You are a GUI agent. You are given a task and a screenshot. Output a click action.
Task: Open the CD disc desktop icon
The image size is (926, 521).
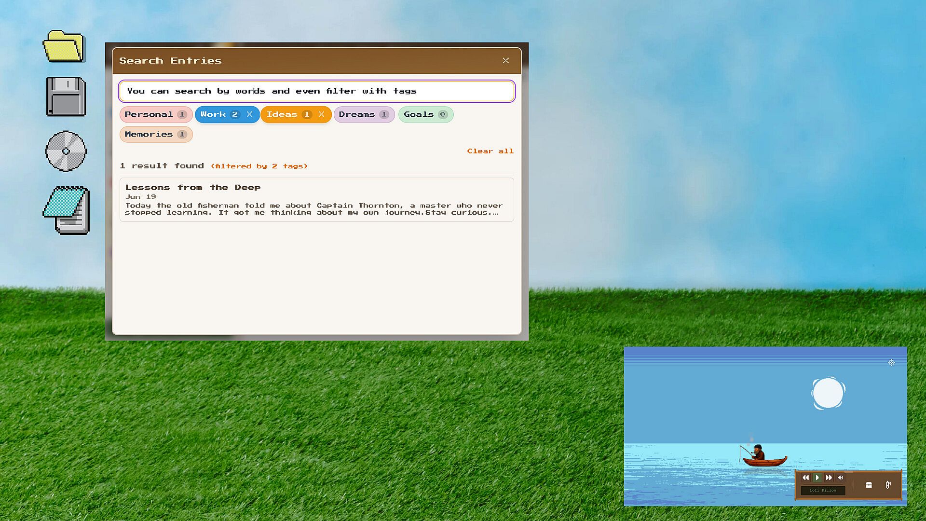pos(66,151)
